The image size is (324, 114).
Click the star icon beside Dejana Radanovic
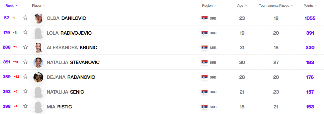25,77
